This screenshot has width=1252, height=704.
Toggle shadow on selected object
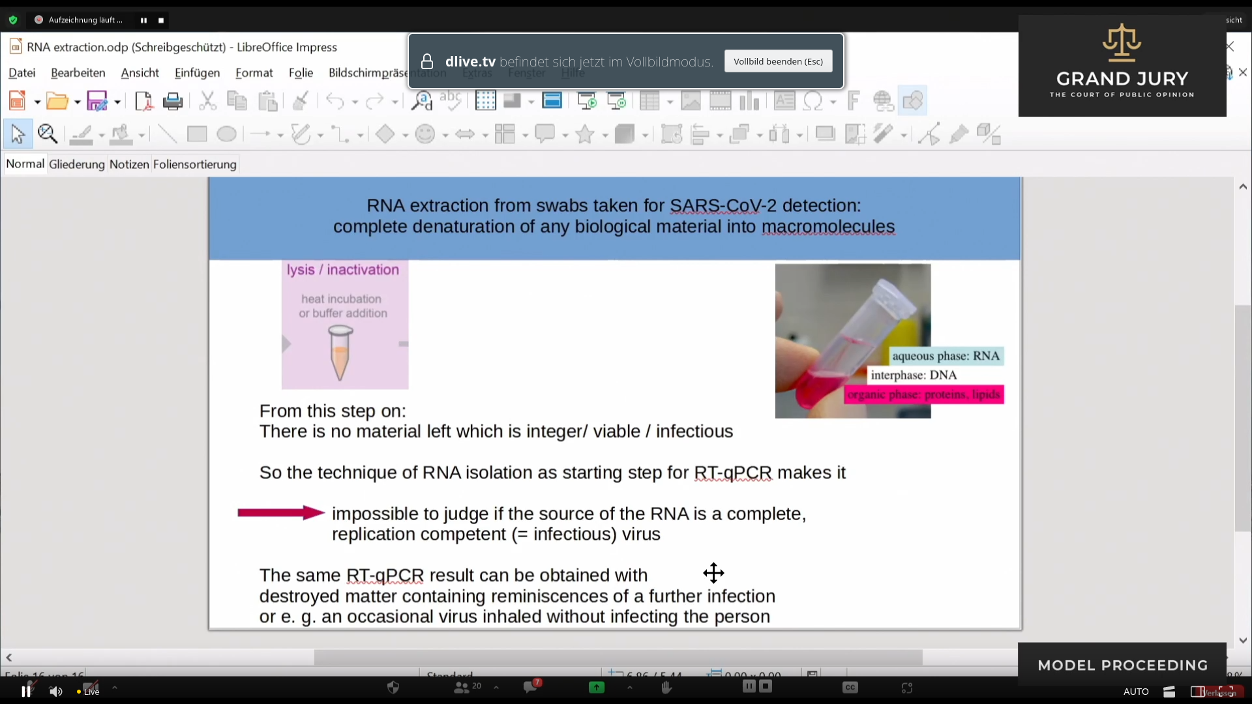pos(825,134)
